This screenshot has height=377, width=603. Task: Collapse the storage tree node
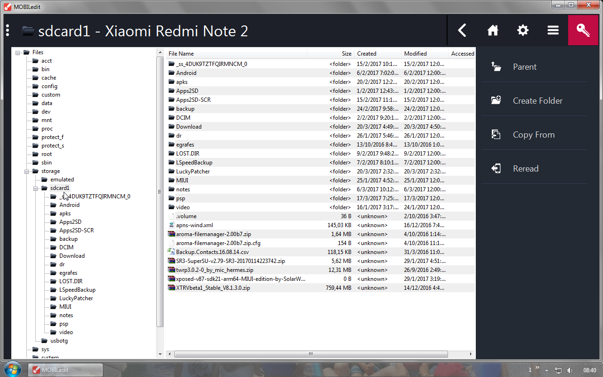tap(27, 171)
